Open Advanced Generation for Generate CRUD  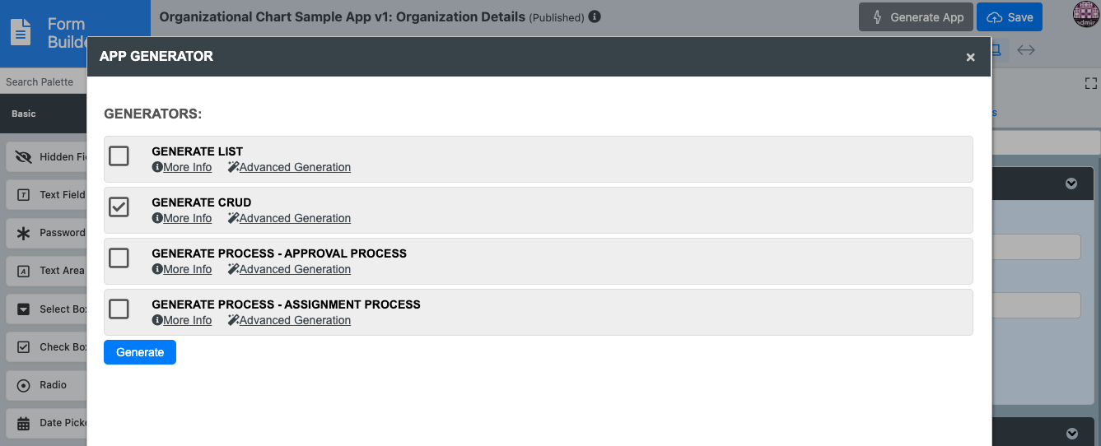290,218
